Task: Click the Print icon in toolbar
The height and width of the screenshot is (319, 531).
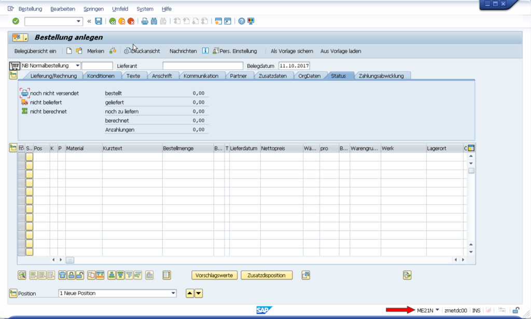Action: point(145,21)
